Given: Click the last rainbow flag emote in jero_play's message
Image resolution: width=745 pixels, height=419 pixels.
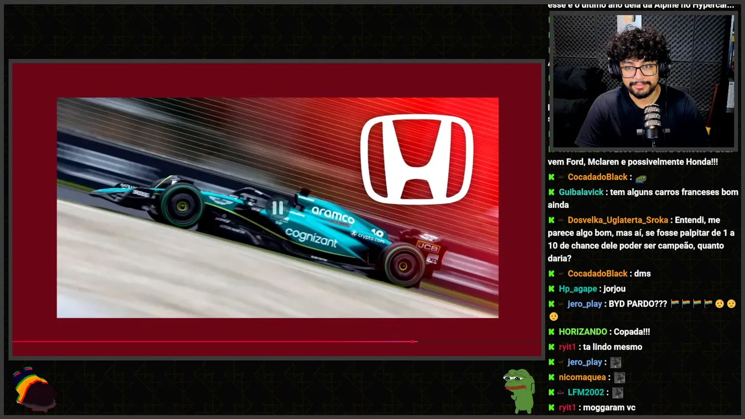Looking at the screenshot, I should 708,304.
